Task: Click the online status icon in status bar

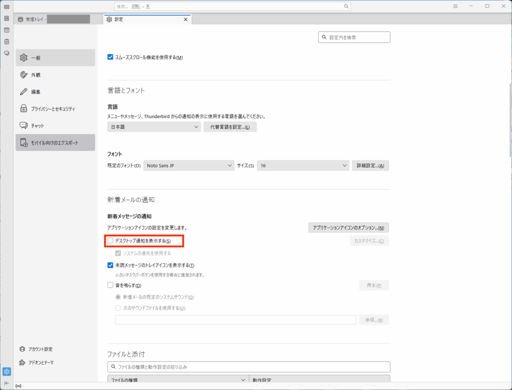Action: click(19, 386)
